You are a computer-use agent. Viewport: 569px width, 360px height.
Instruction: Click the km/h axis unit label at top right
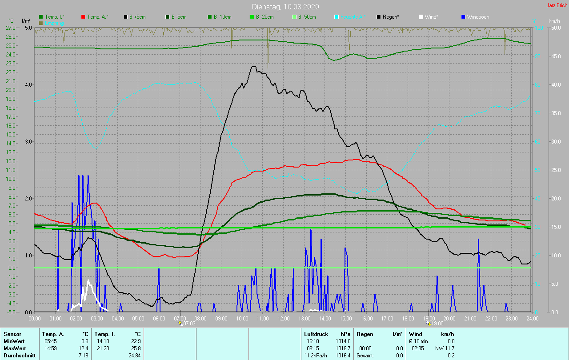point(554,21)
